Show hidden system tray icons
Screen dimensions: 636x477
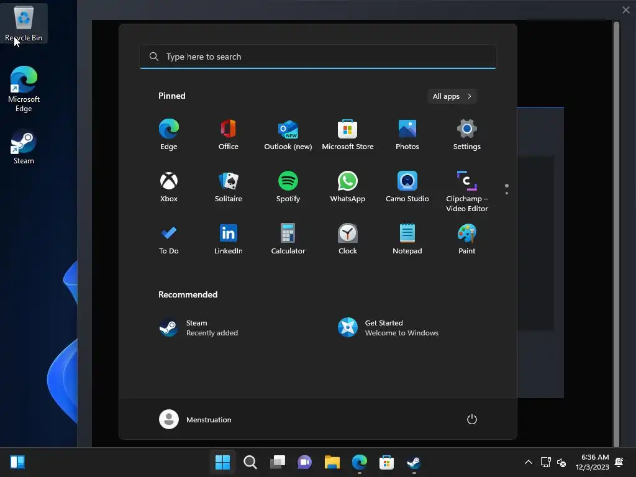pos(529,462)
